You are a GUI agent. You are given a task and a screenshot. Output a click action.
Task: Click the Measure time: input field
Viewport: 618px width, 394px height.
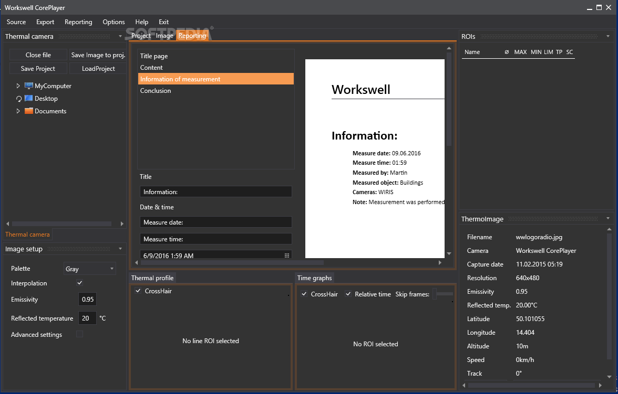click(215, 239)
